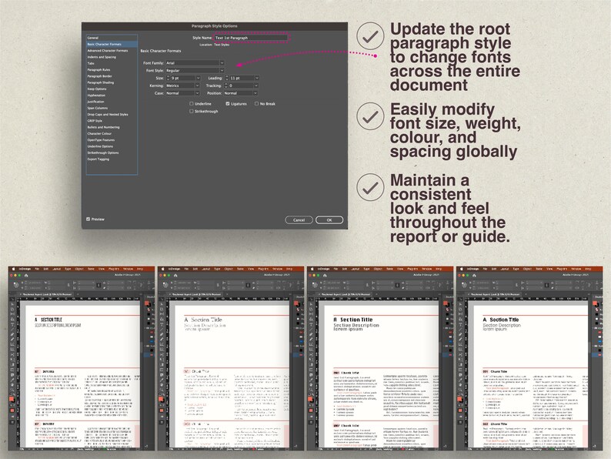
Task: Enable the Strikethrough checkbox
Action: coord(192,111)
